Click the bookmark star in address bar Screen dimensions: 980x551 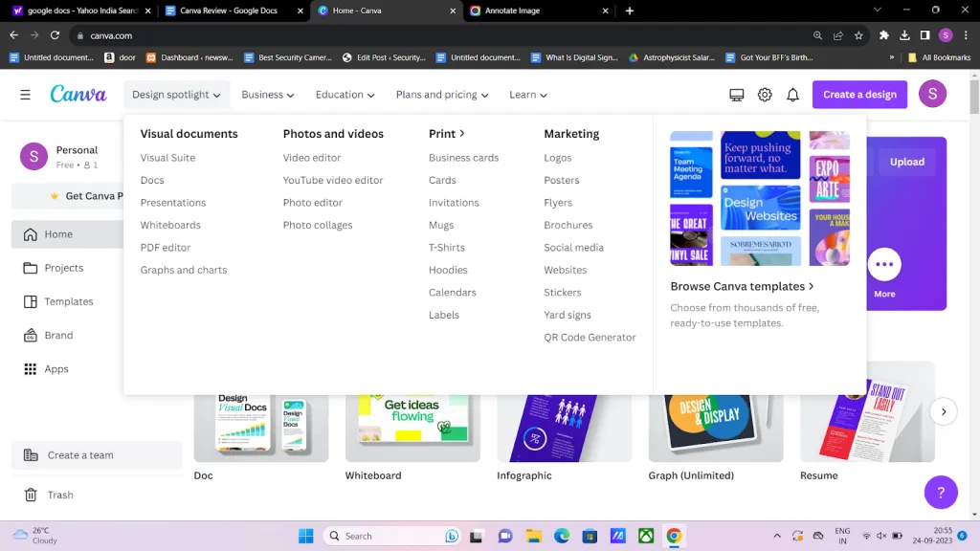pos(858,35)
